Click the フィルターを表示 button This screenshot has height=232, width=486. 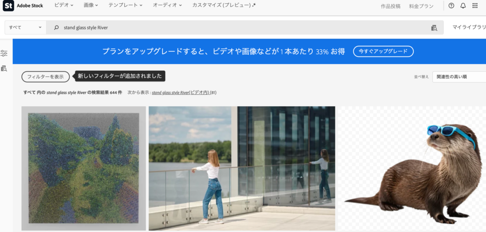46,76
